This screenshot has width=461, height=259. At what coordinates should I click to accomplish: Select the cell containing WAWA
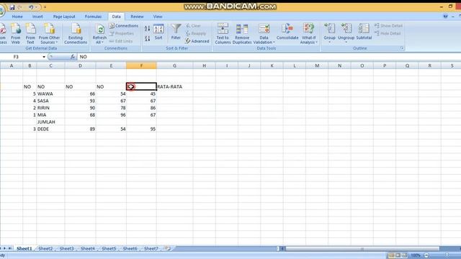50,94
